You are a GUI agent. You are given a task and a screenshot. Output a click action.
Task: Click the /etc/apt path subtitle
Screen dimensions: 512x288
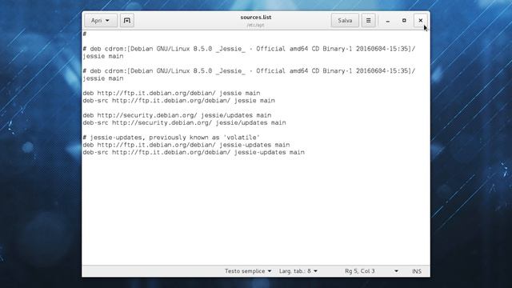coord(256,25)
